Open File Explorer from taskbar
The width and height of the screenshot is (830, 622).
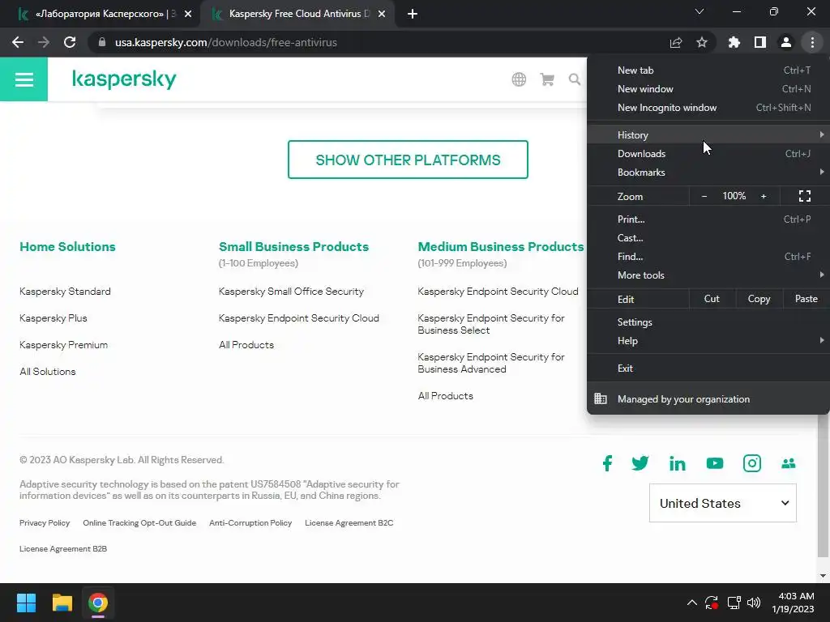coord(62,603)
